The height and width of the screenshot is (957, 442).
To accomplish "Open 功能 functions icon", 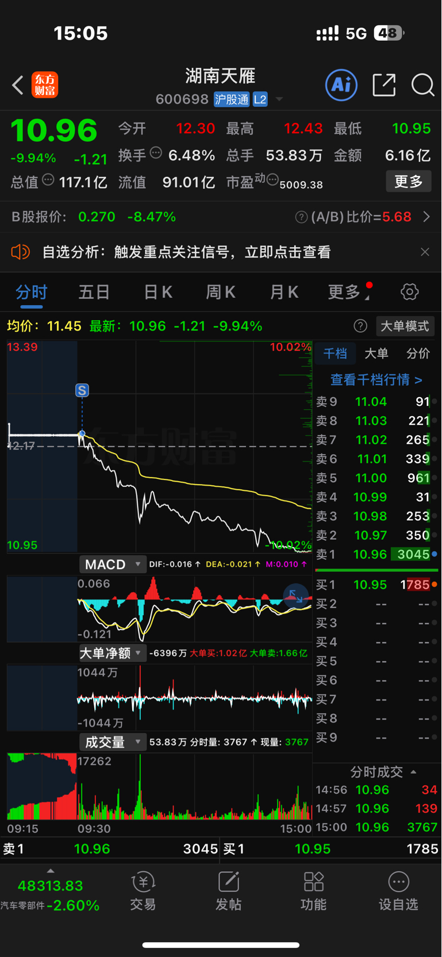I will (313, 891).
